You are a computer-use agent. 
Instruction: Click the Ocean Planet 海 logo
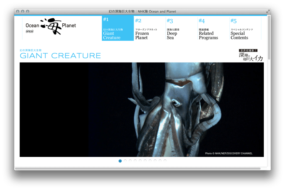pos(51,26)
